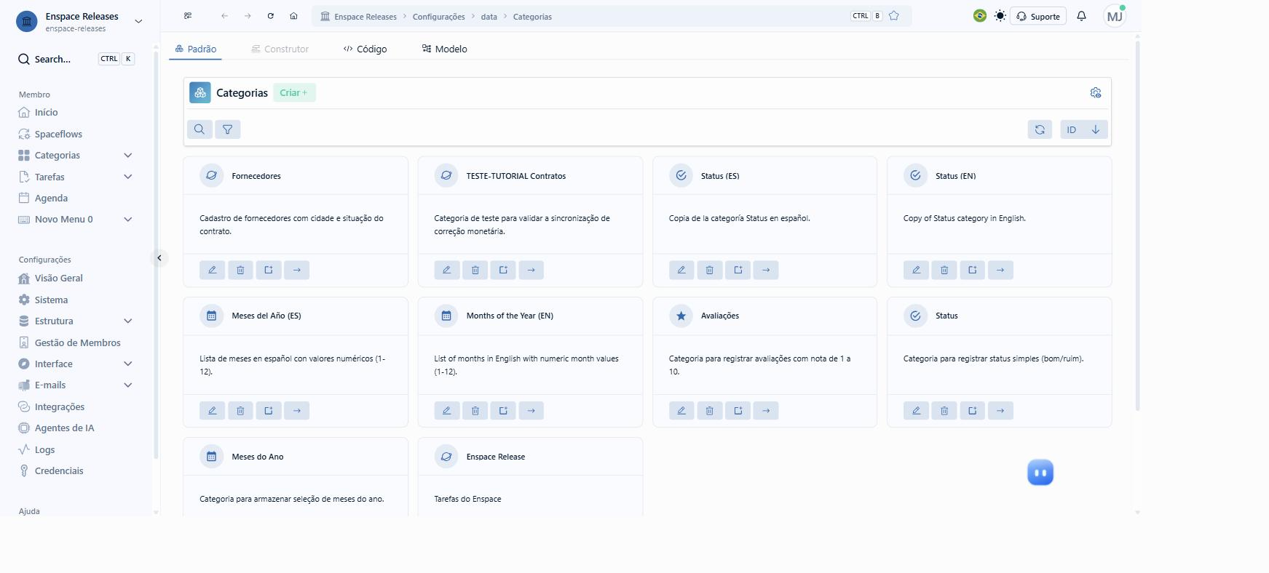
Task: Toggle sort direction arrow next to ID
Action: click(x=1096, y=129)
